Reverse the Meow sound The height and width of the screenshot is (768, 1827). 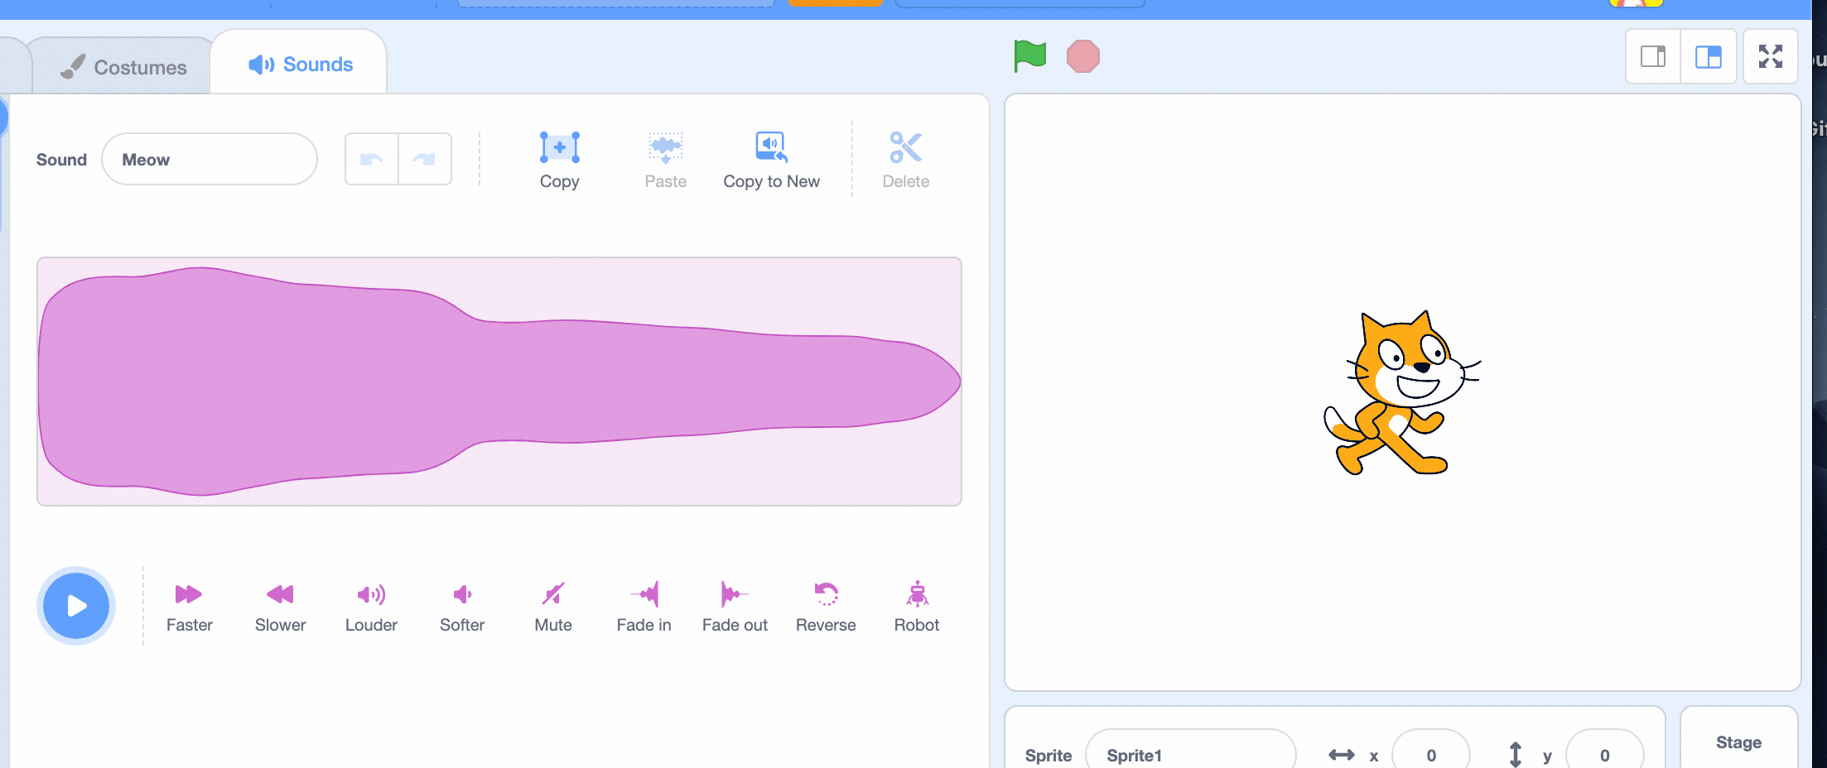click(x=825, y=606)
